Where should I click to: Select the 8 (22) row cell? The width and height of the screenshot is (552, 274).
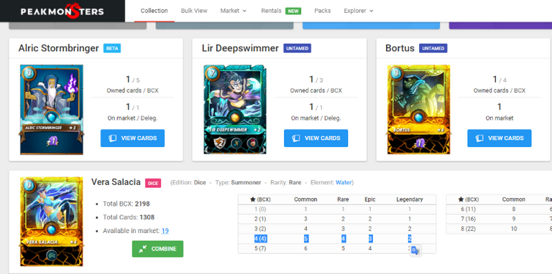tap(468, 229)
